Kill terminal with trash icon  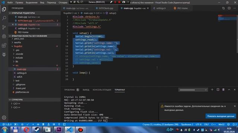(x=223, y=89)
